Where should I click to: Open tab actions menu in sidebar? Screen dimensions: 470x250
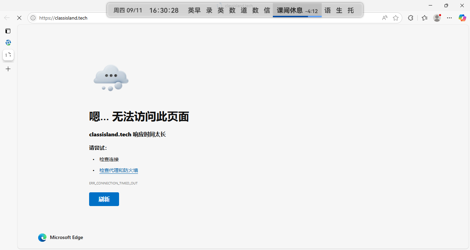(x=8, y=31)
